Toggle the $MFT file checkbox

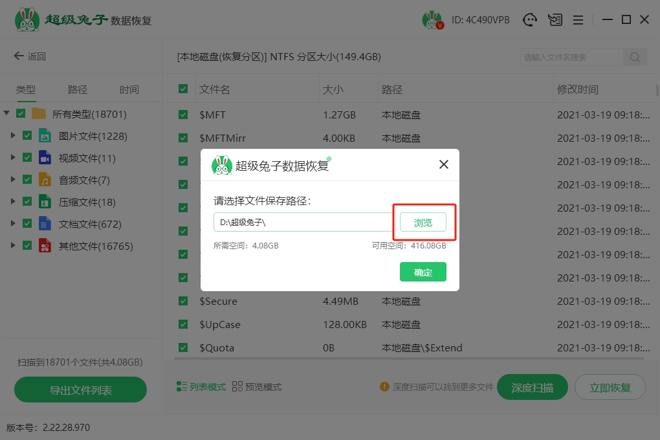[183, 115]
